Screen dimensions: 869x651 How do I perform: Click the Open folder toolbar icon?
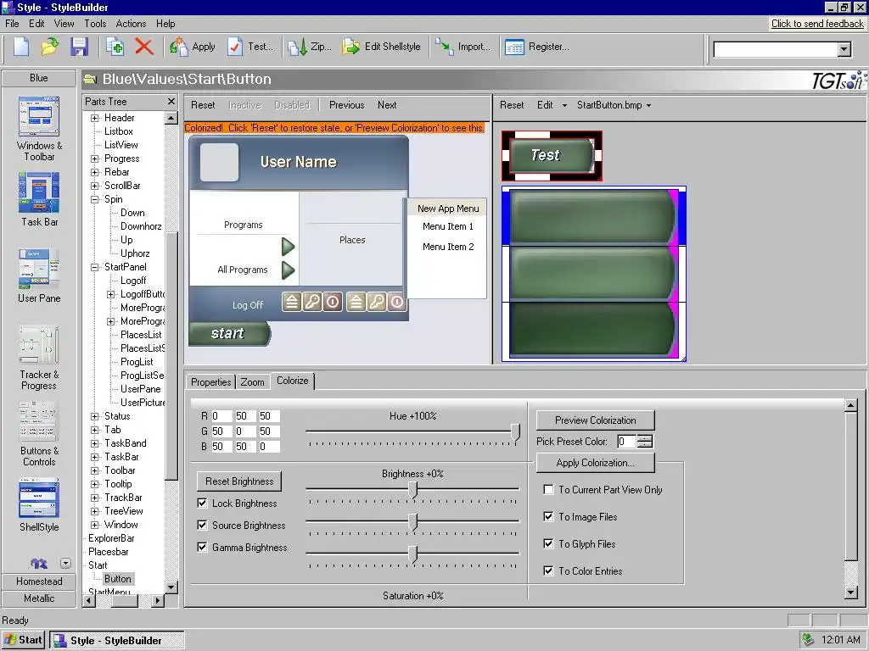[50, 47]
